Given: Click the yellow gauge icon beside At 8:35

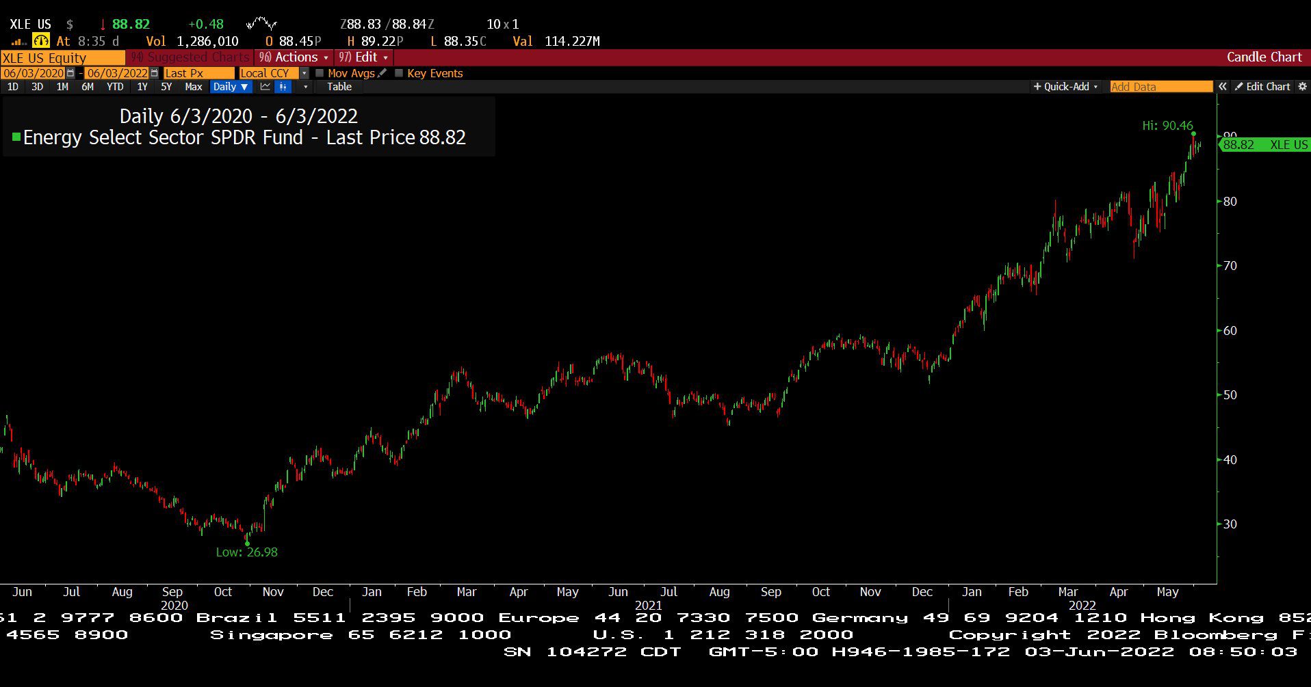Looking at the screenshot, I should [41, 41].
